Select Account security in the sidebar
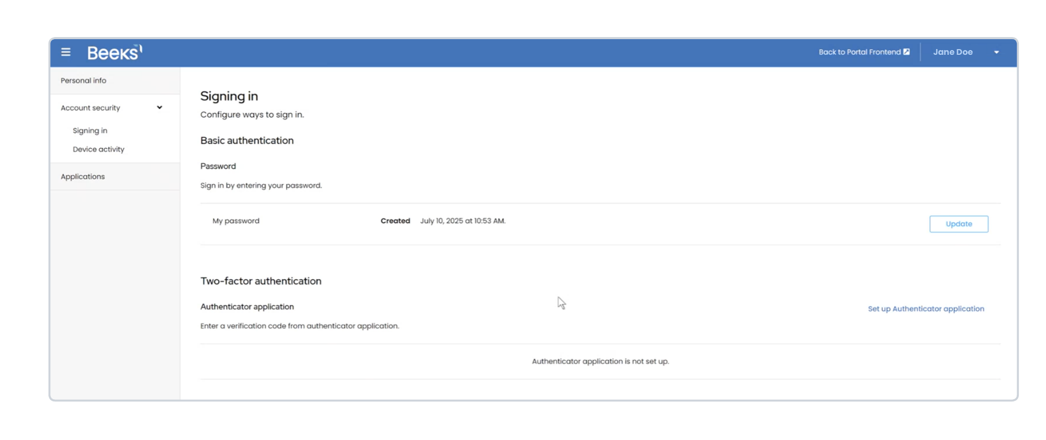Image resolution: width=1046 pixels, height=440 pixels. (90, 108)
